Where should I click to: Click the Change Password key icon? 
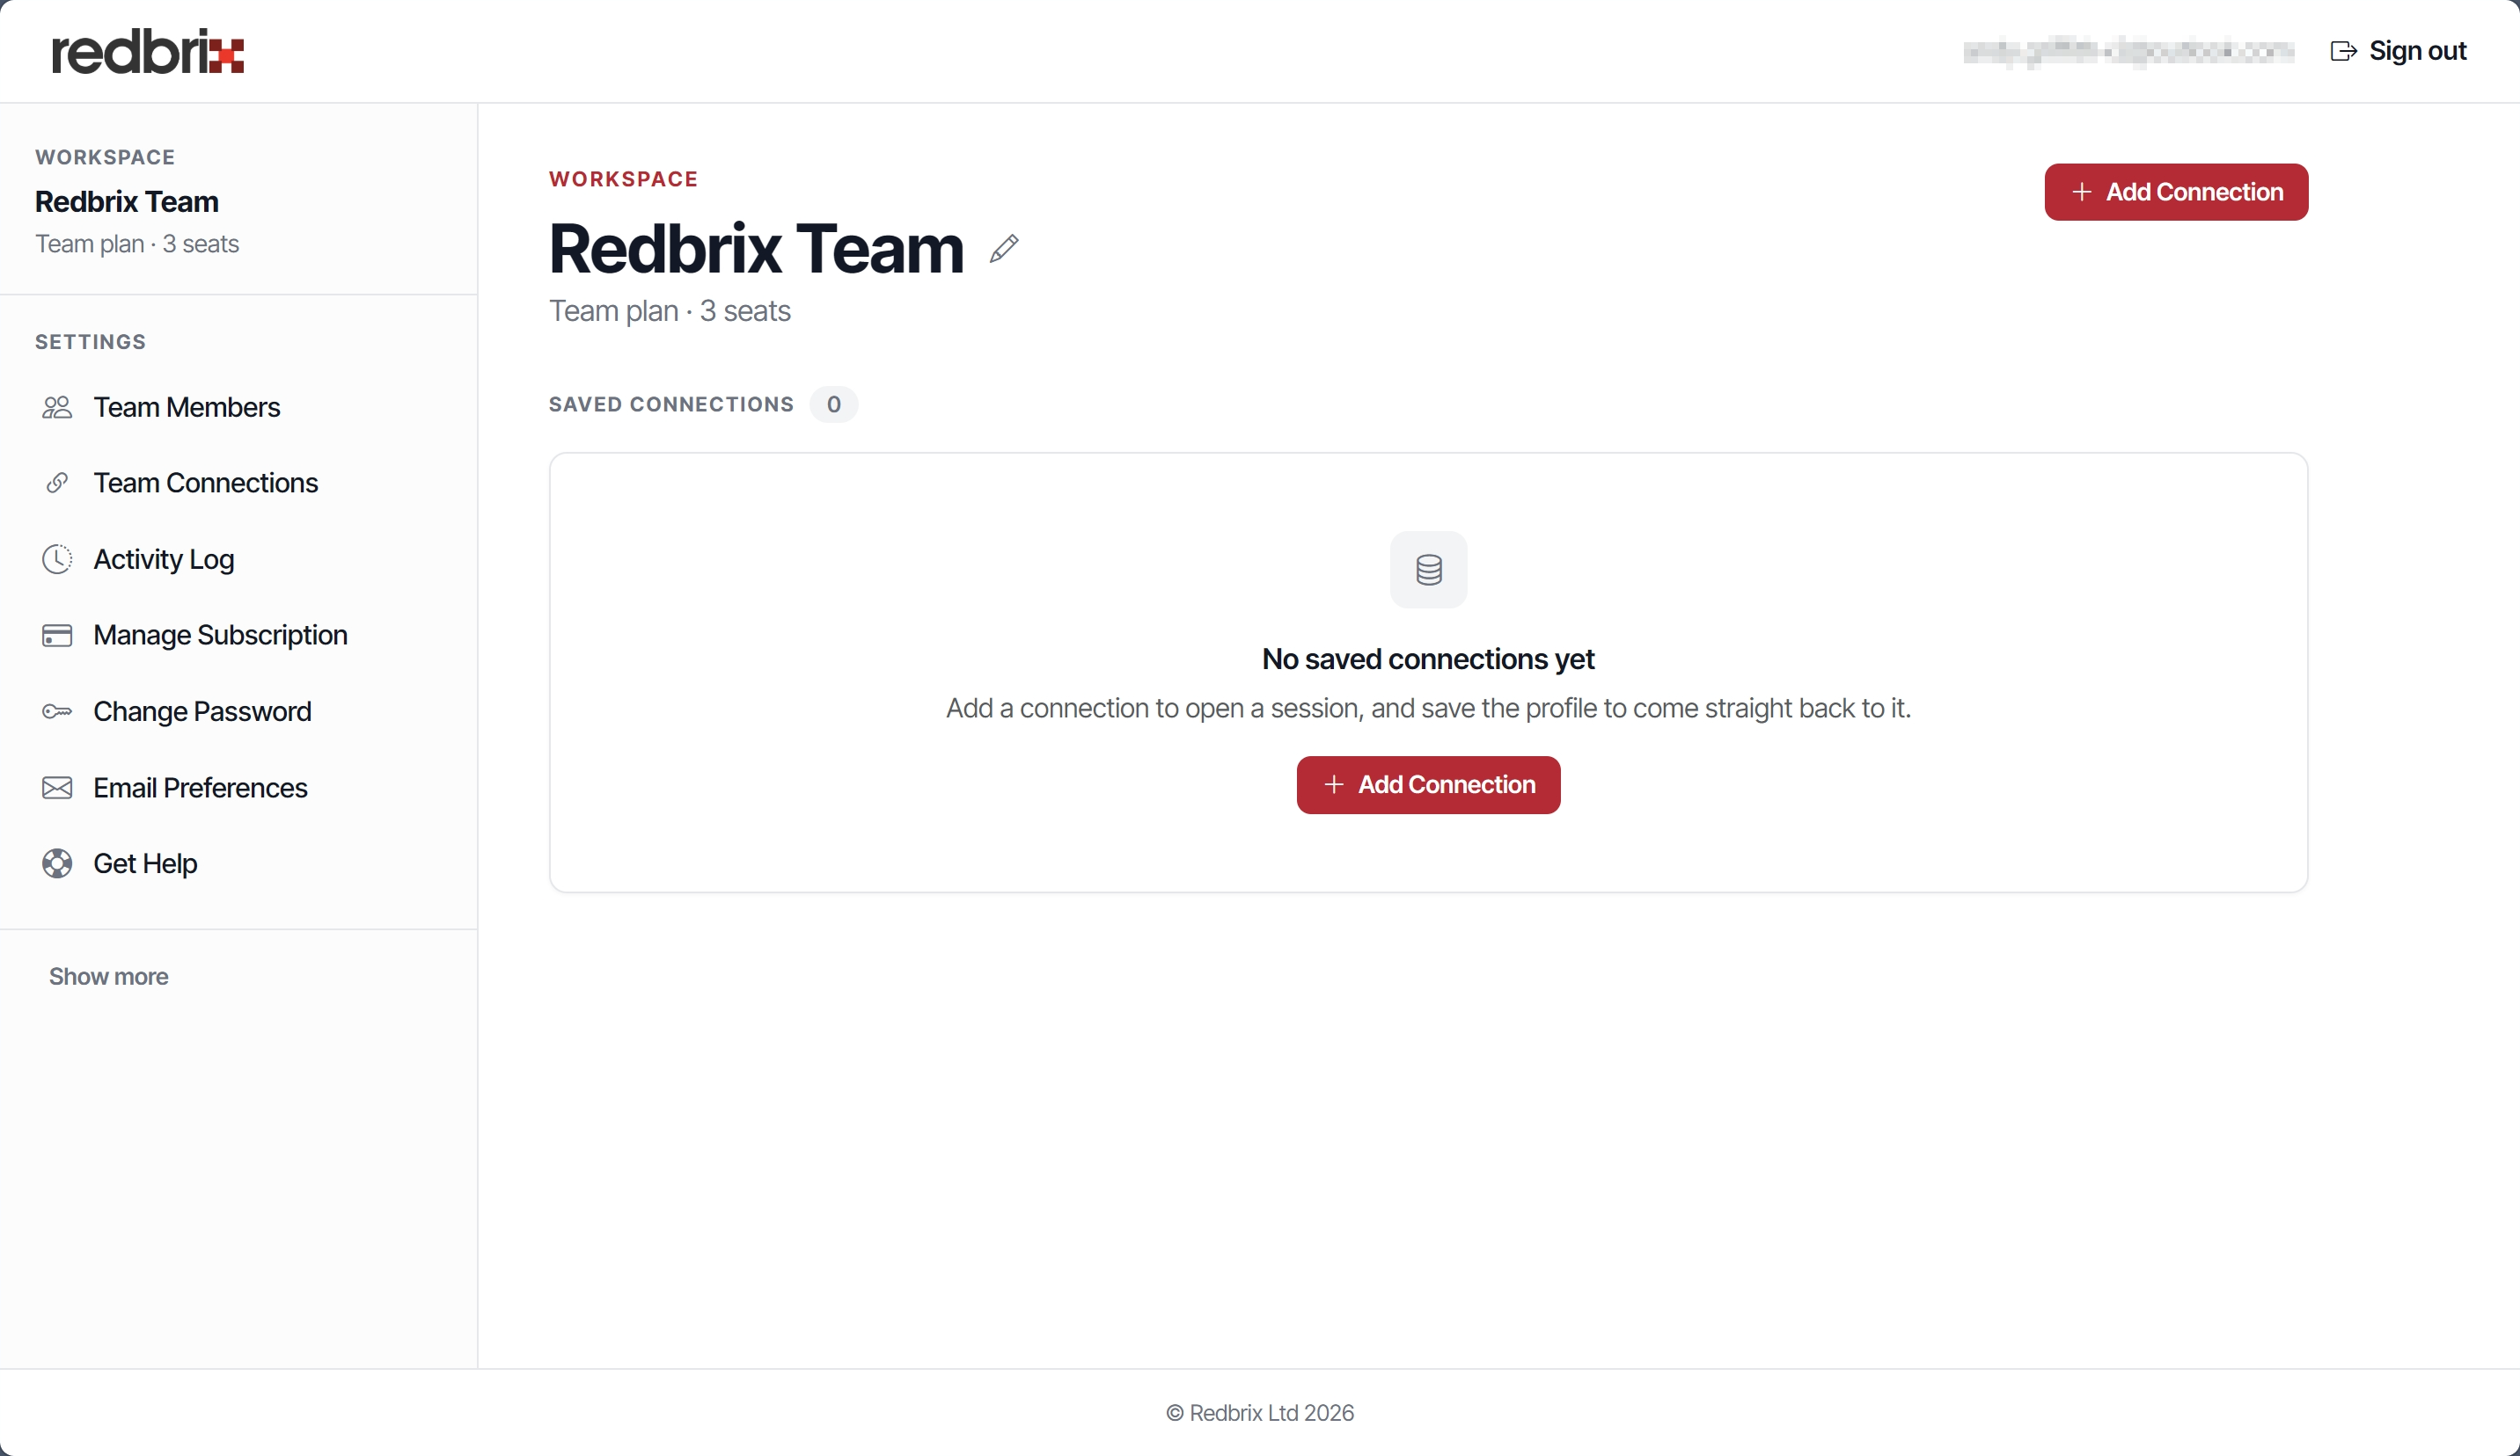57,711
